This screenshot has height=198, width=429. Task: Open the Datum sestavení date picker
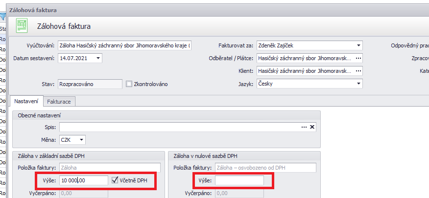tap(98, 58)
